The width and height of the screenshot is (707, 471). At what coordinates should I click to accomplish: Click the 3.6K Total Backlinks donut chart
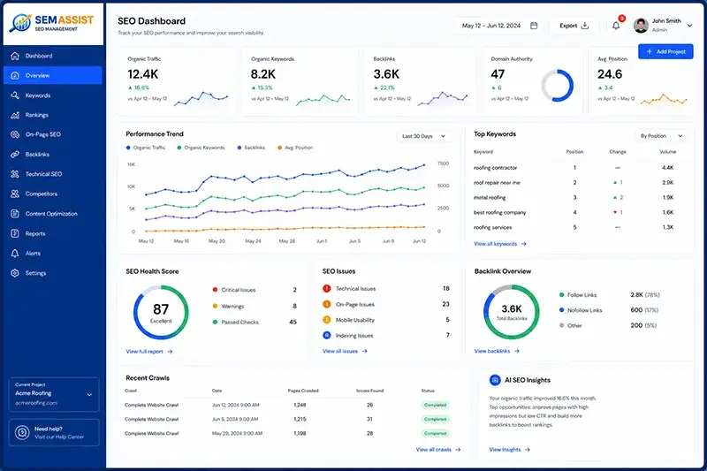512,312
